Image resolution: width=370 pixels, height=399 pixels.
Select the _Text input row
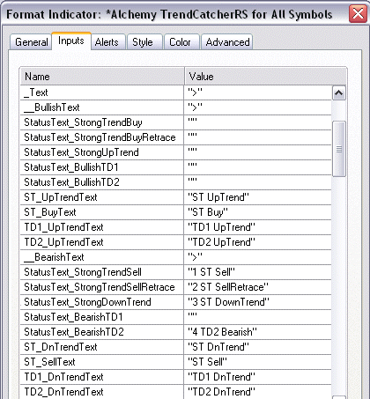[x=175, y=92]
